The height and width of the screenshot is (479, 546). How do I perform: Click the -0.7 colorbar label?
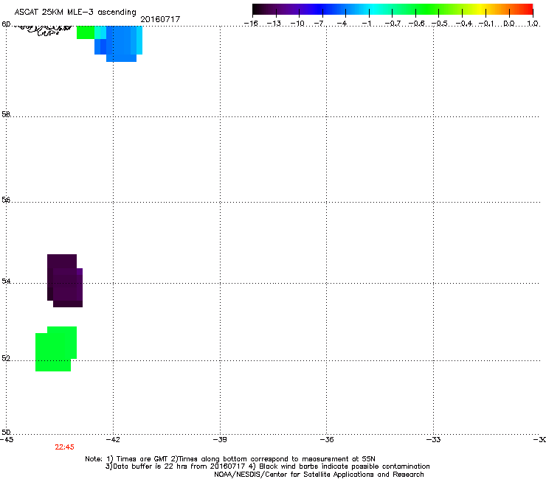point(393,24)
